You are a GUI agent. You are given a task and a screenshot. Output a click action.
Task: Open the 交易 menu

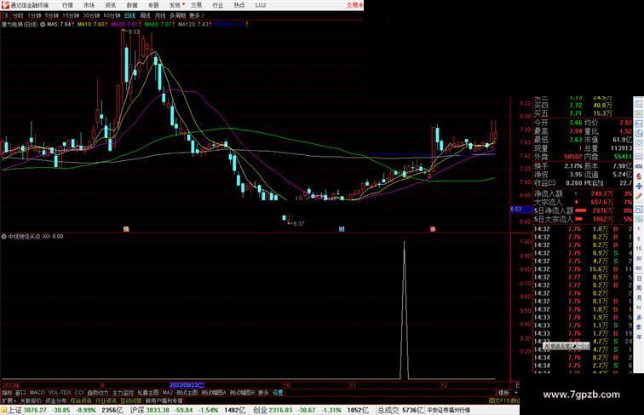[x=196, y=5]
